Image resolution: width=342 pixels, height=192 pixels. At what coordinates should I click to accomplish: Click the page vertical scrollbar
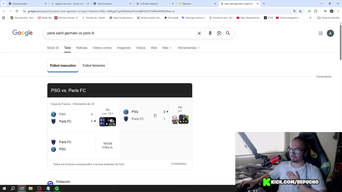[x=341, y=43]
